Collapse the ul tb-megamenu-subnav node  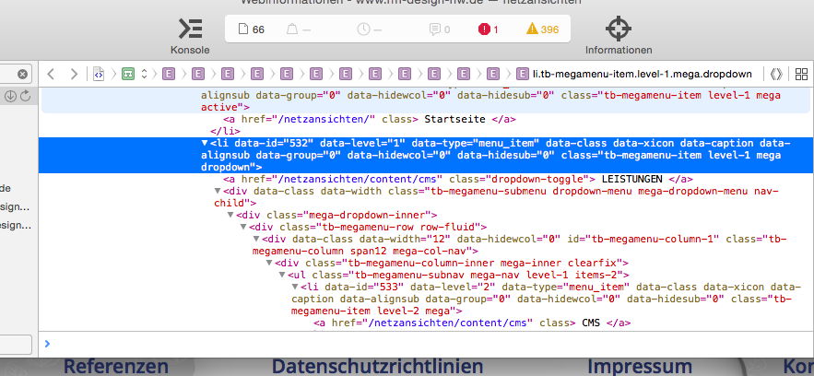[x=282, y=275]
